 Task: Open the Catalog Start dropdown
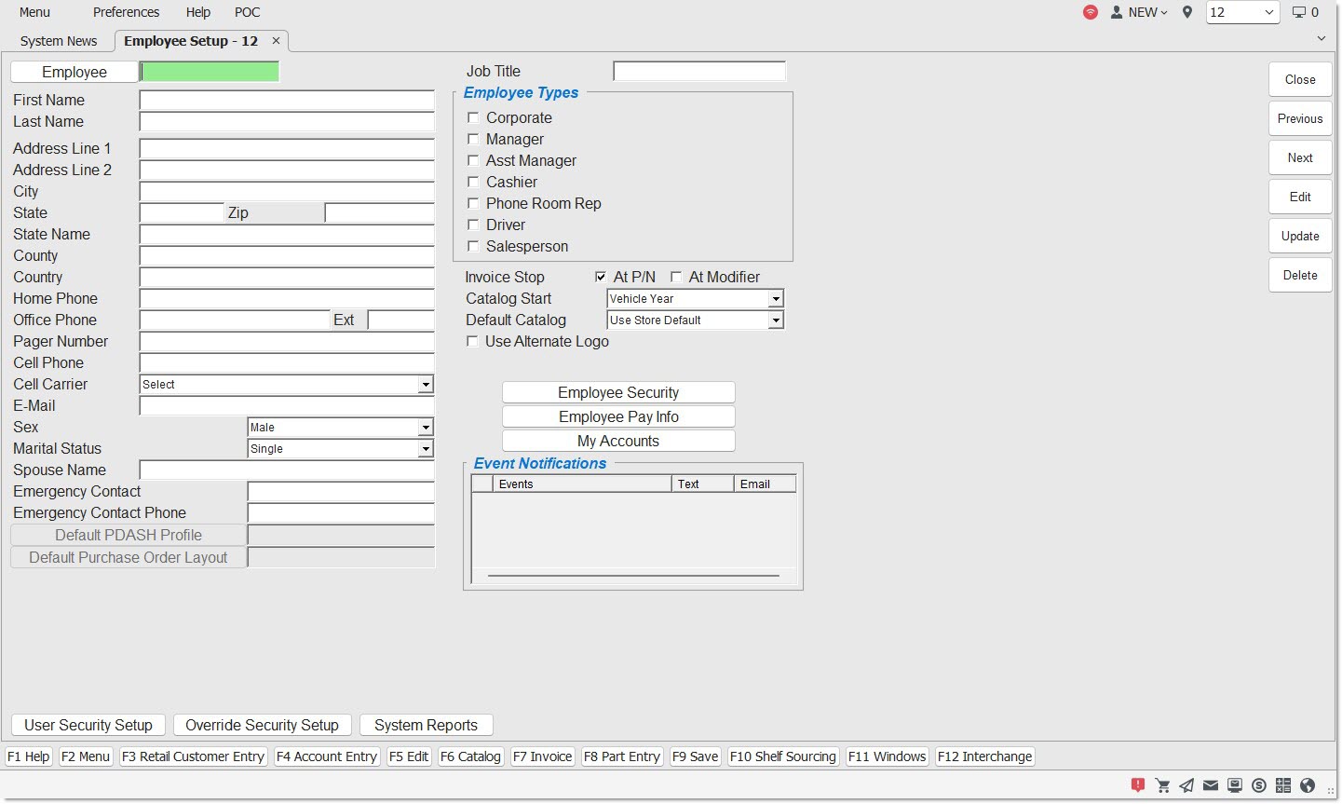(775, 299)
